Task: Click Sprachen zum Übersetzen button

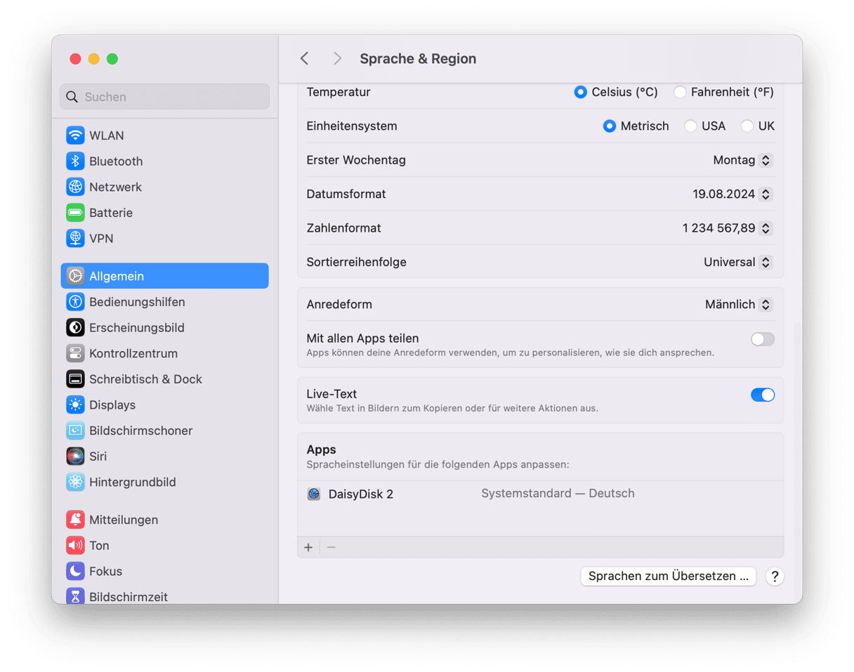Action: (668, 577)
